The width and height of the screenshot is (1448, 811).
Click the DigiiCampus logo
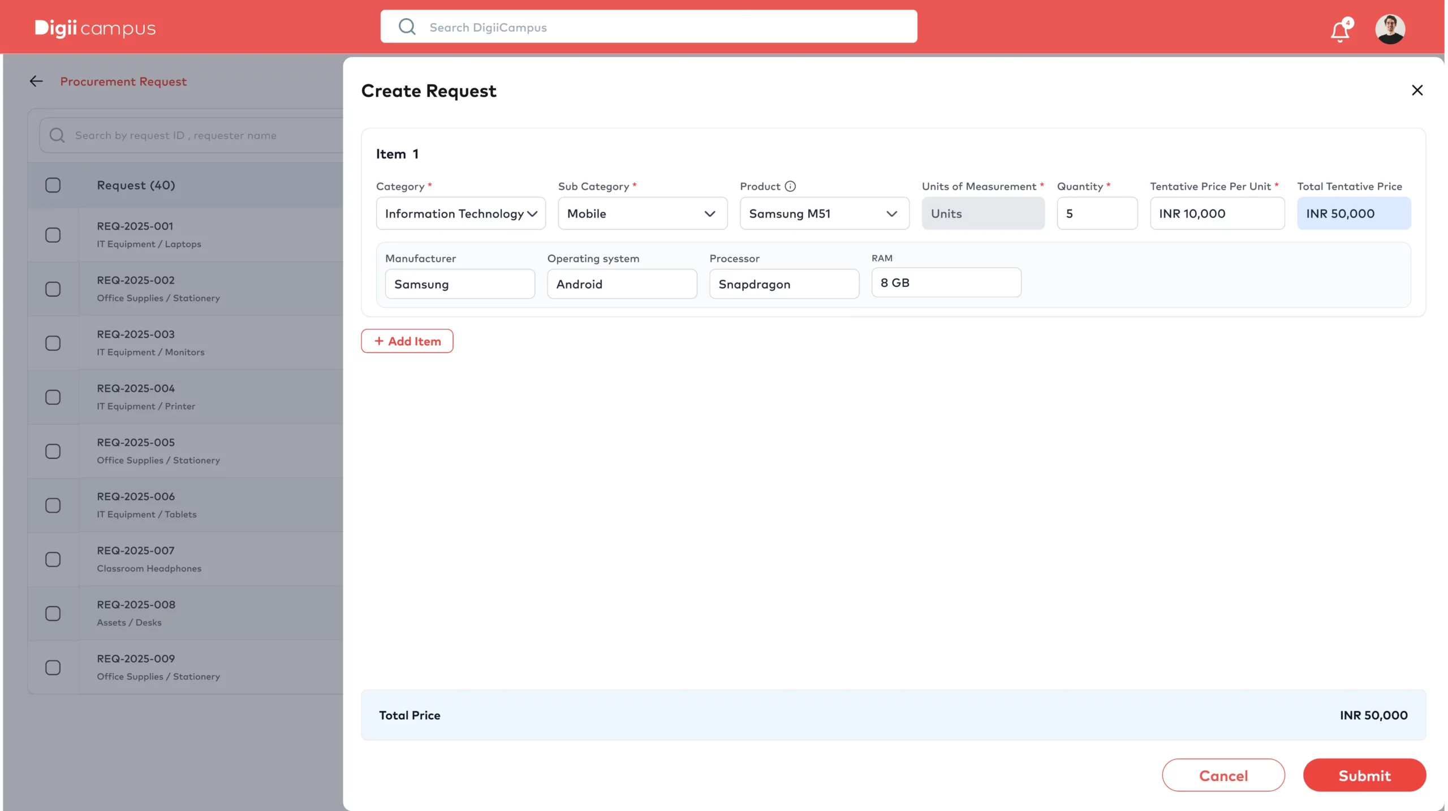pos(95,28)
